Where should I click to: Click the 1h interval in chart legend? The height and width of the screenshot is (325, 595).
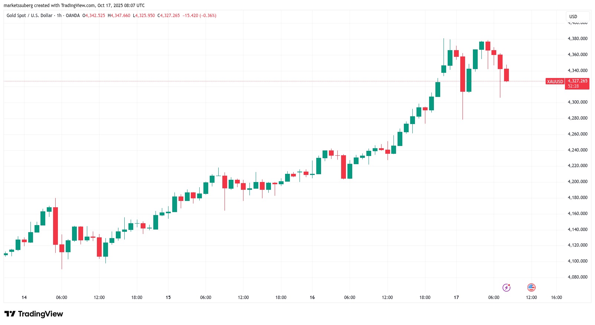pos(59,16)
